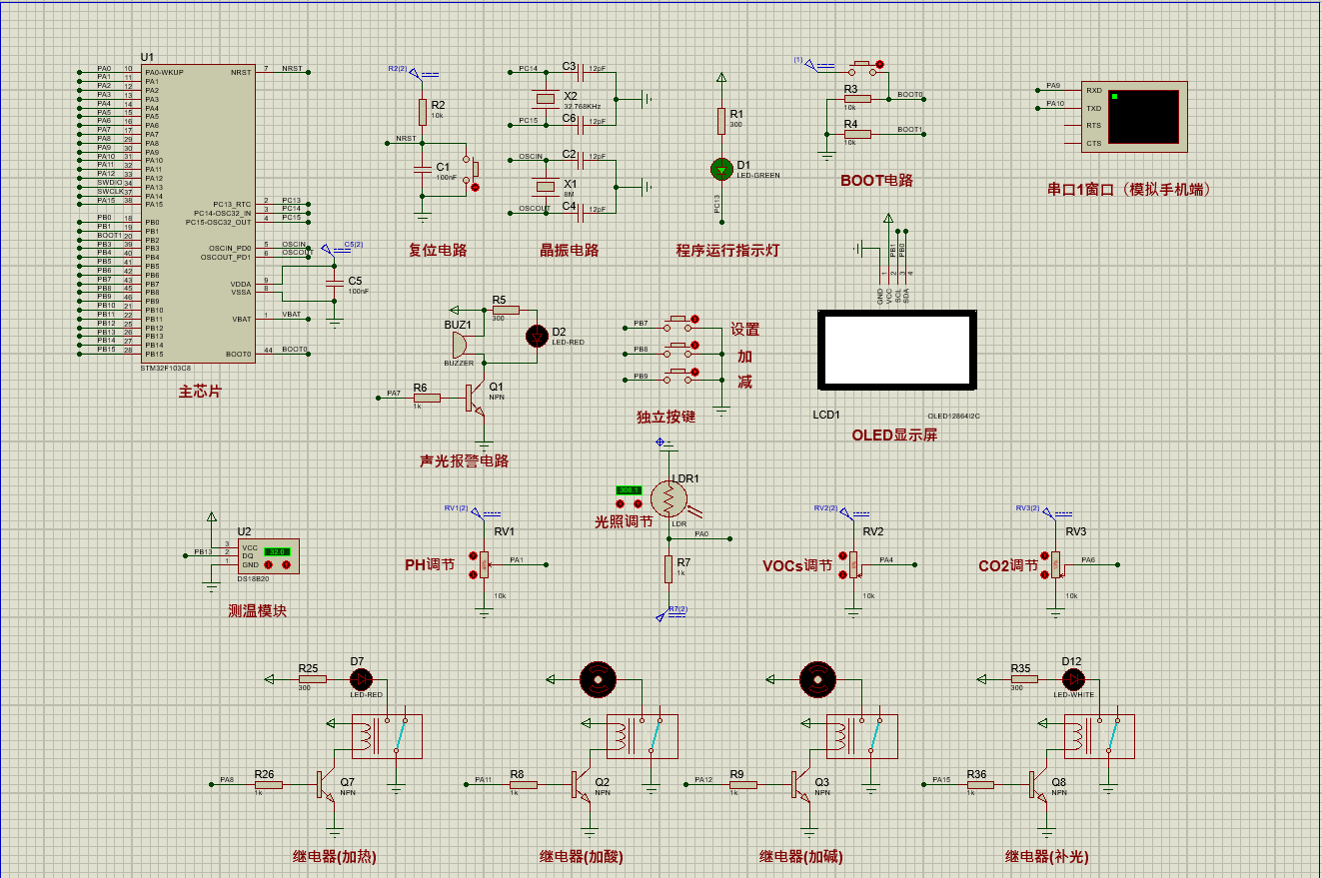Click the 独立按键 label

coord(664,416)
